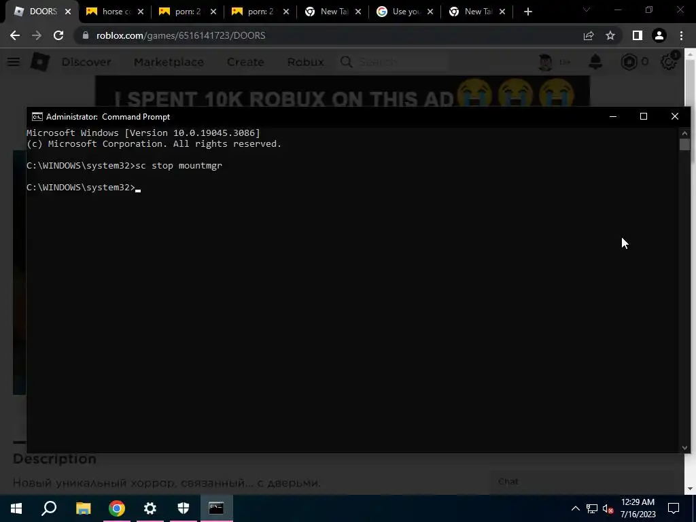The height and width of the screenshot is (522, 696).
Task: Open Chrome three-dot menu
Action: coord(681,35)
